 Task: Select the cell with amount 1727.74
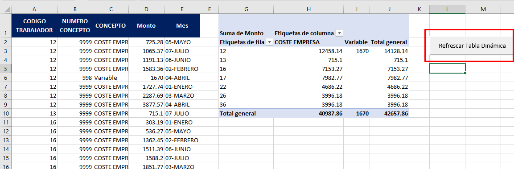point(146,87)
